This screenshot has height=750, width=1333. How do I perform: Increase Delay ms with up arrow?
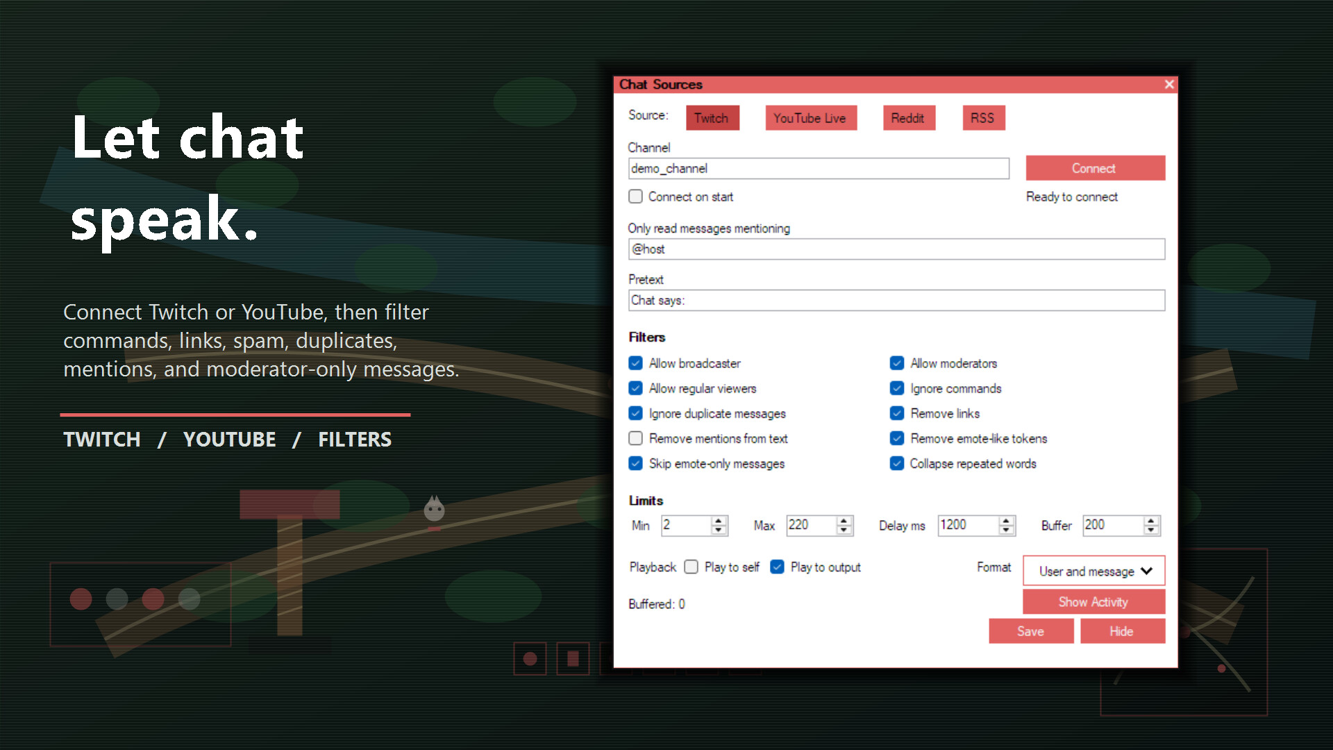coord(1006,521)
